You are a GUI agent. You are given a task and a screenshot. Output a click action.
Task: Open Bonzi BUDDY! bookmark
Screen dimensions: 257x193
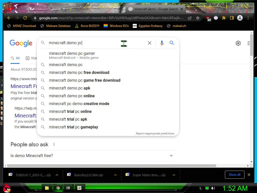tap(87, 26)
